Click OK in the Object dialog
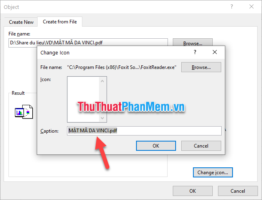Image resolution: width=262 pixels, height=200 pixels. [193, 191]
